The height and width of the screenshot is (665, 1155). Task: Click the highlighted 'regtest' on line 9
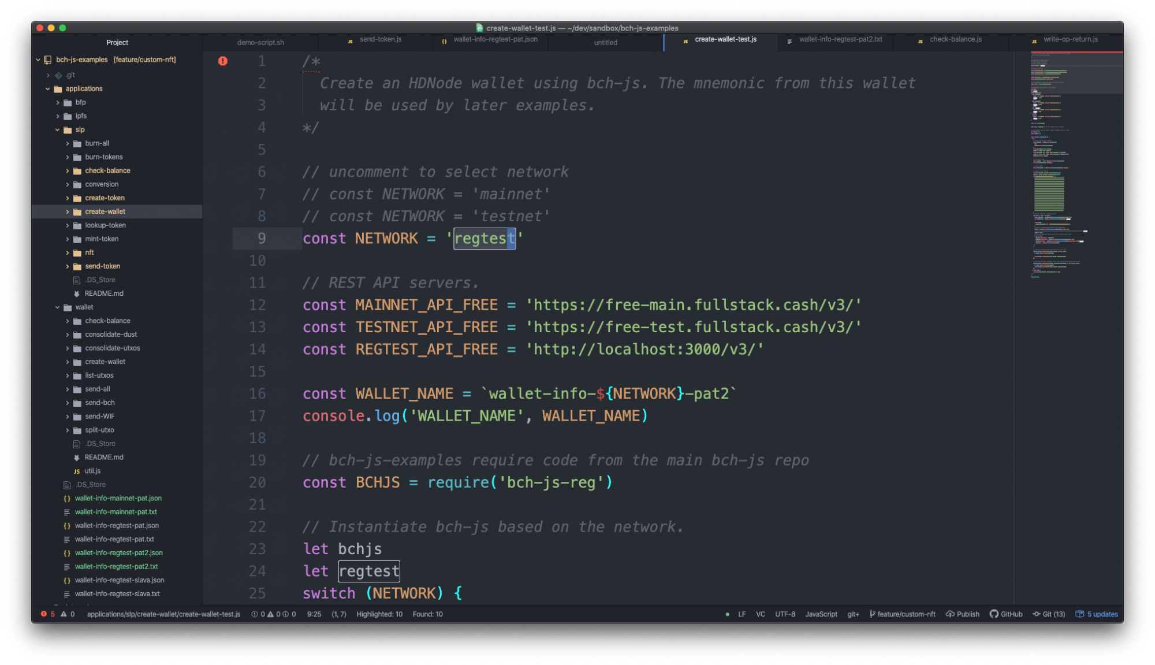point(485,239)
